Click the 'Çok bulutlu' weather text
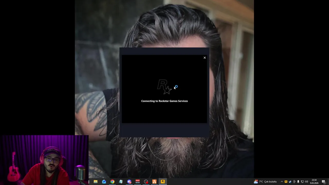This screenshot has width=329, height=185. [x=270, y=182]
